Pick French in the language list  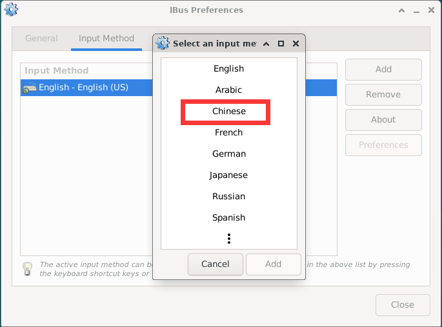point(229,133)
